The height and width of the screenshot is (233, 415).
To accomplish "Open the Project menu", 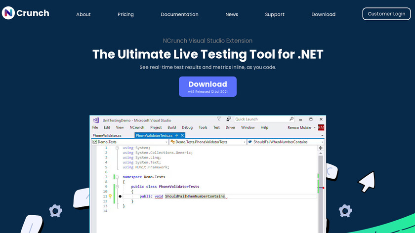I will (156, 127).
